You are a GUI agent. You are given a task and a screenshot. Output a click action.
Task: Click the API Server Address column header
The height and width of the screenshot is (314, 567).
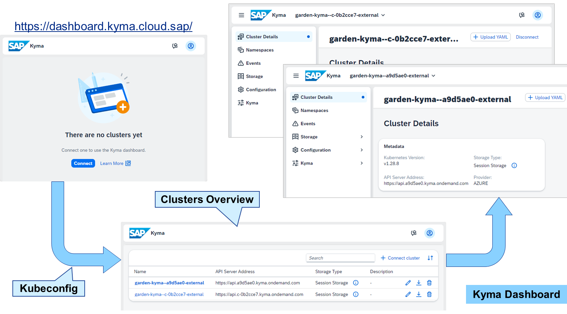tap(235, 271)
